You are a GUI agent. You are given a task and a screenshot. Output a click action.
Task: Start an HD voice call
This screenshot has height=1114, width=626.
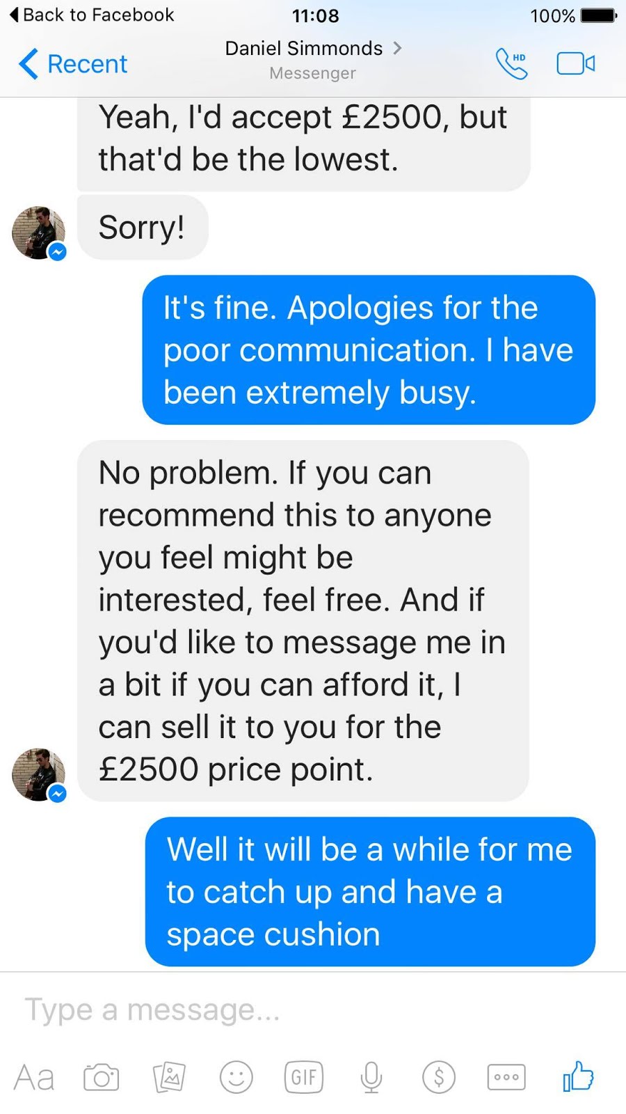pyautogui.click(x=512, y=63)
